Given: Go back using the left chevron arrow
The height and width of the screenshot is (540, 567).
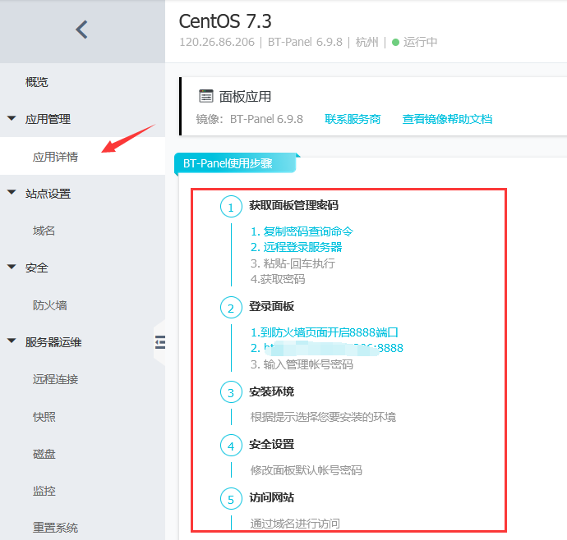Looking at the screenshot, I should point(81,30).
